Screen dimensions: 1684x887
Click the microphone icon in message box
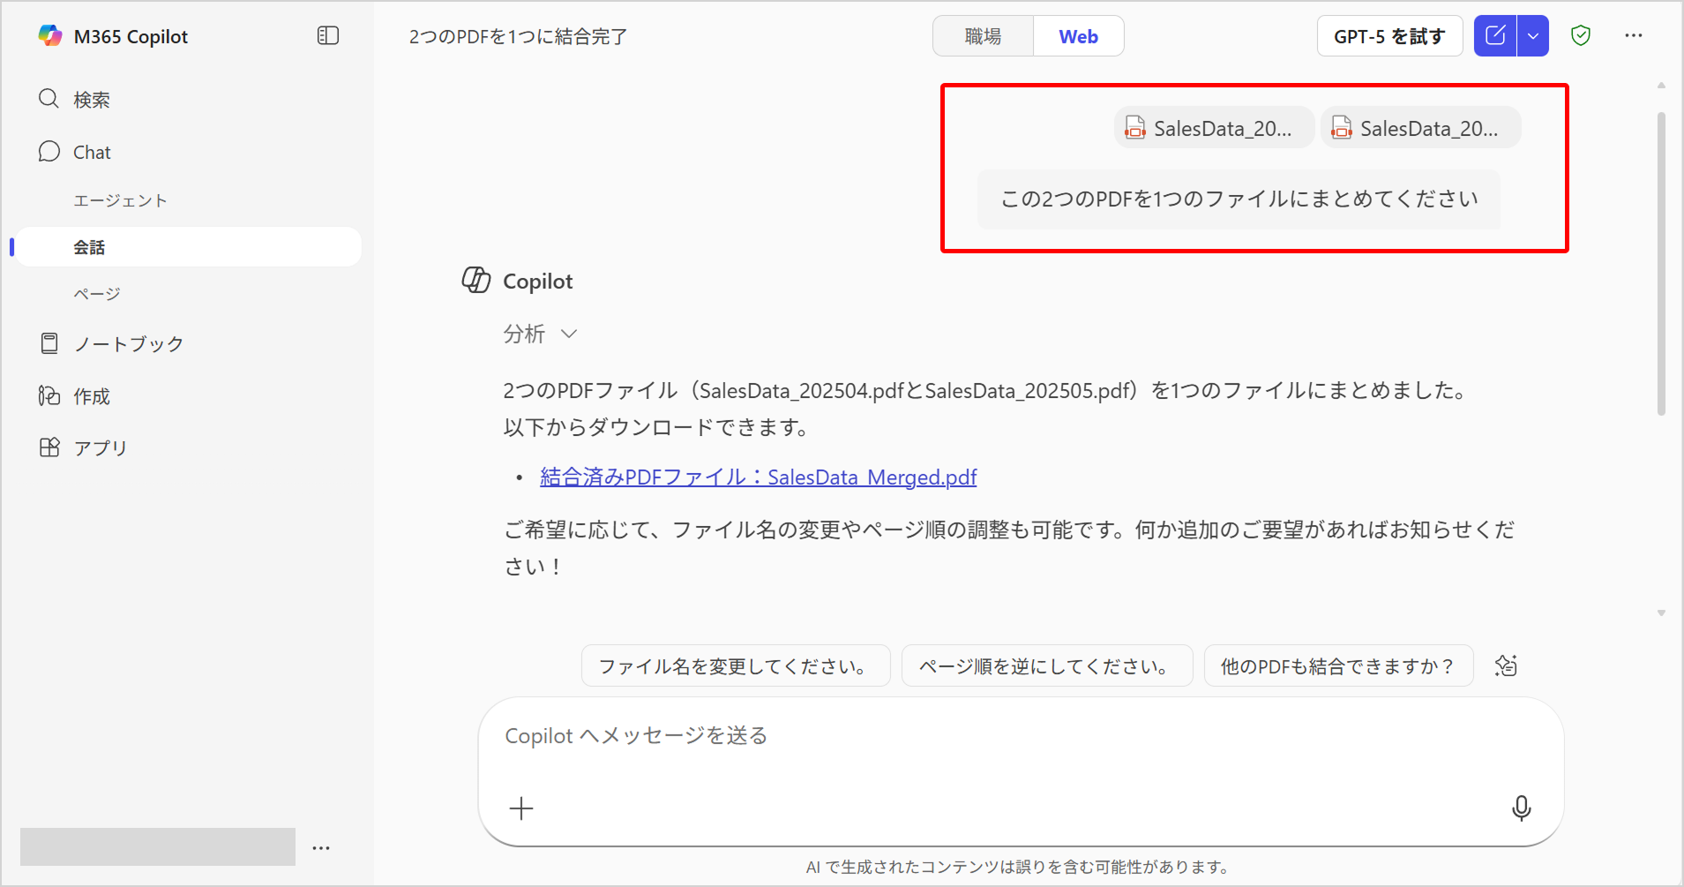tap(1521, 808)
